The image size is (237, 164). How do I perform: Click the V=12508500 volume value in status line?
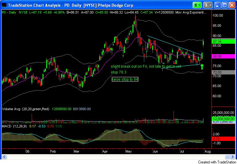164,13
